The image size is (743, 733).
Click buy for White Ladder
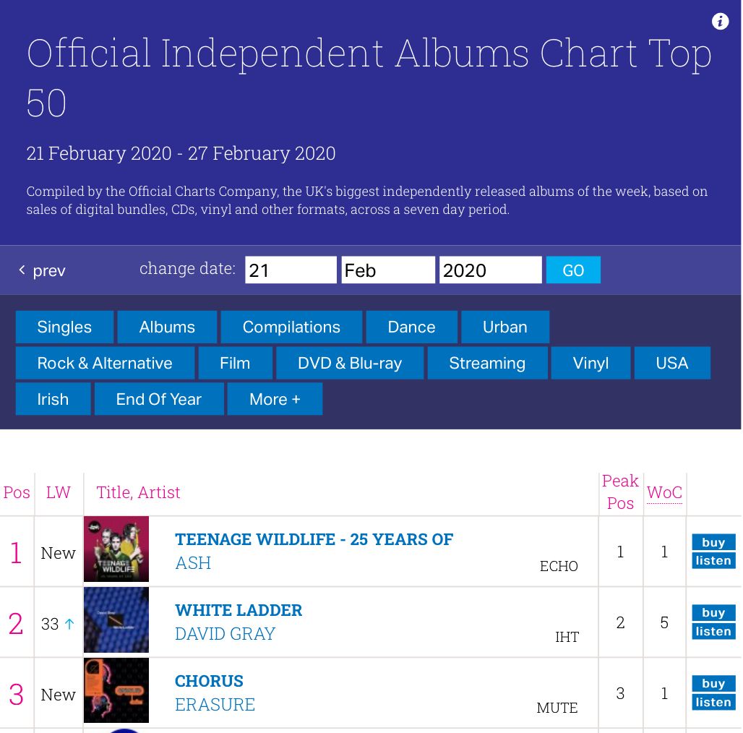(x=713, y=613)
